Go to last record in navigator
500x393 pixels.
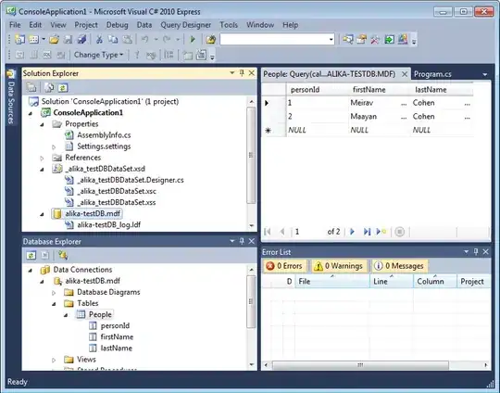click(x=367, y=232)
